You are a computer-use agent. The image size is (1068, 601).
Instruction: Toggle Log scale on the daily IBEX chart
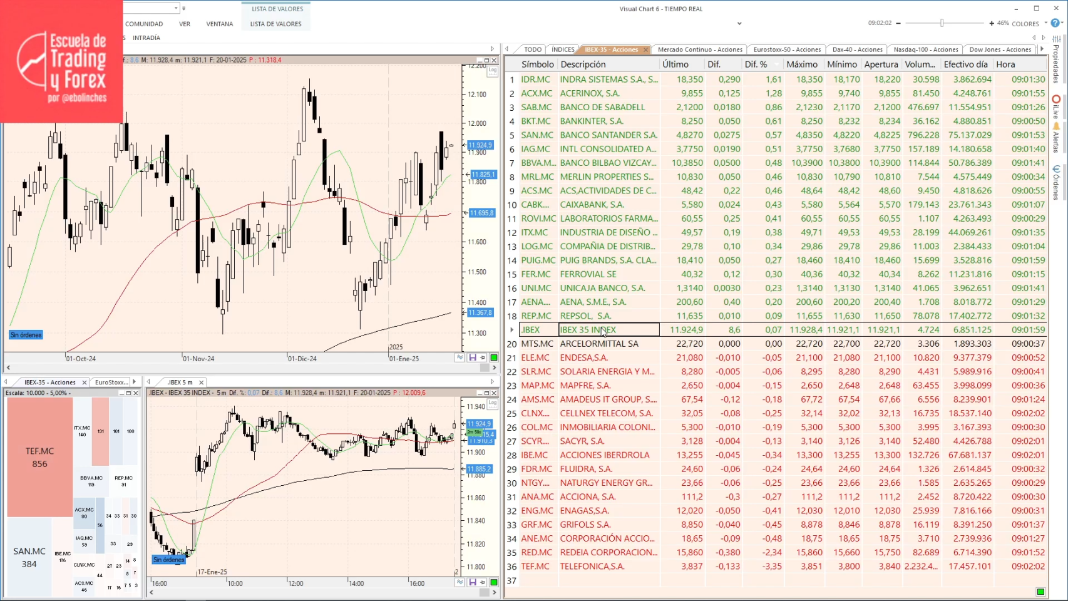pos(493,71)
